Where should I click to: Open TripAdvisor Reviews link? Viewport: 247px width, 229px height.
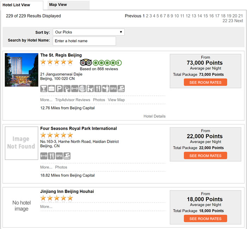(x=73, y=100)
